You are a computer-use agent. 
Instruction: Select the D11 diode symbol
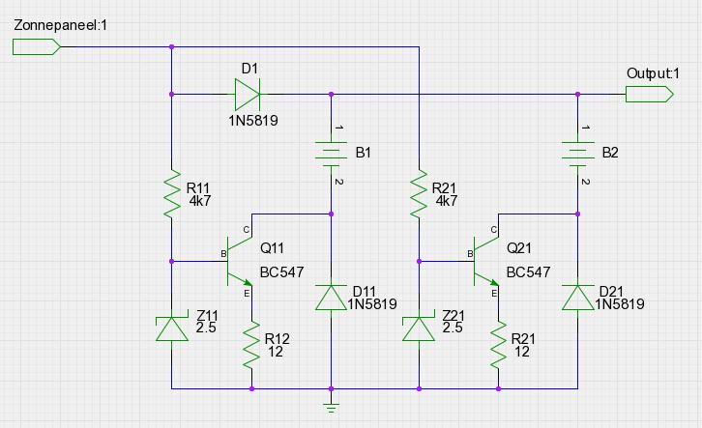(332, 297)
